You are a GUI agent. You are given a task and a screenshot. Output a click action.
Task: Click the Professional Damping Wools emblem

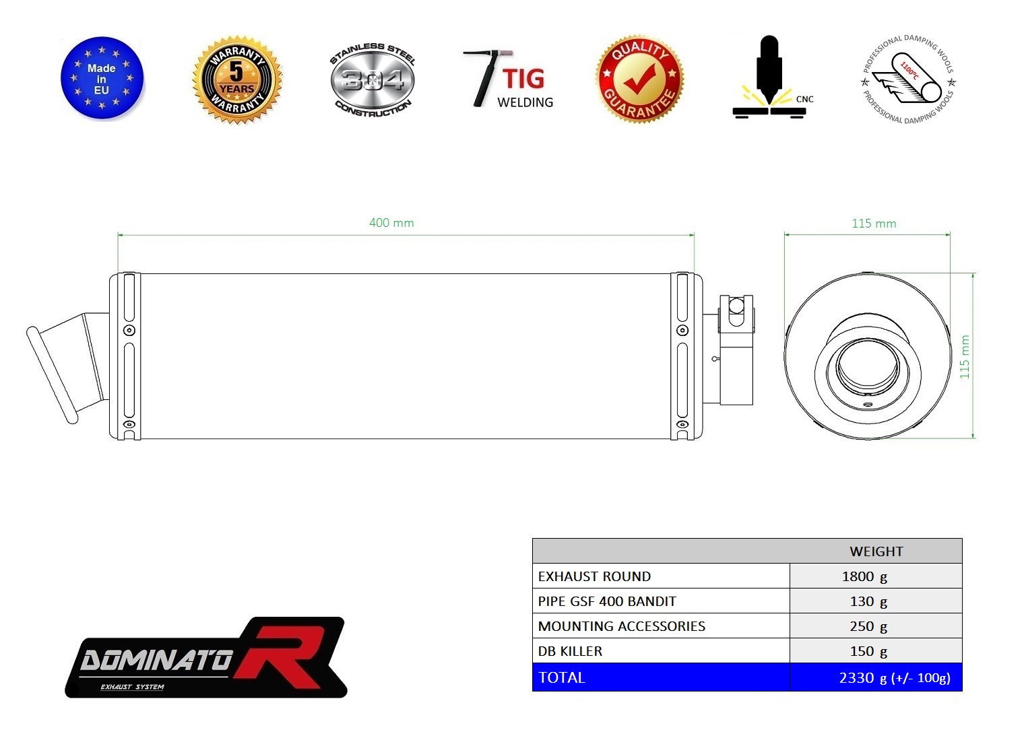pyautogui.click(x=908, y=79)
